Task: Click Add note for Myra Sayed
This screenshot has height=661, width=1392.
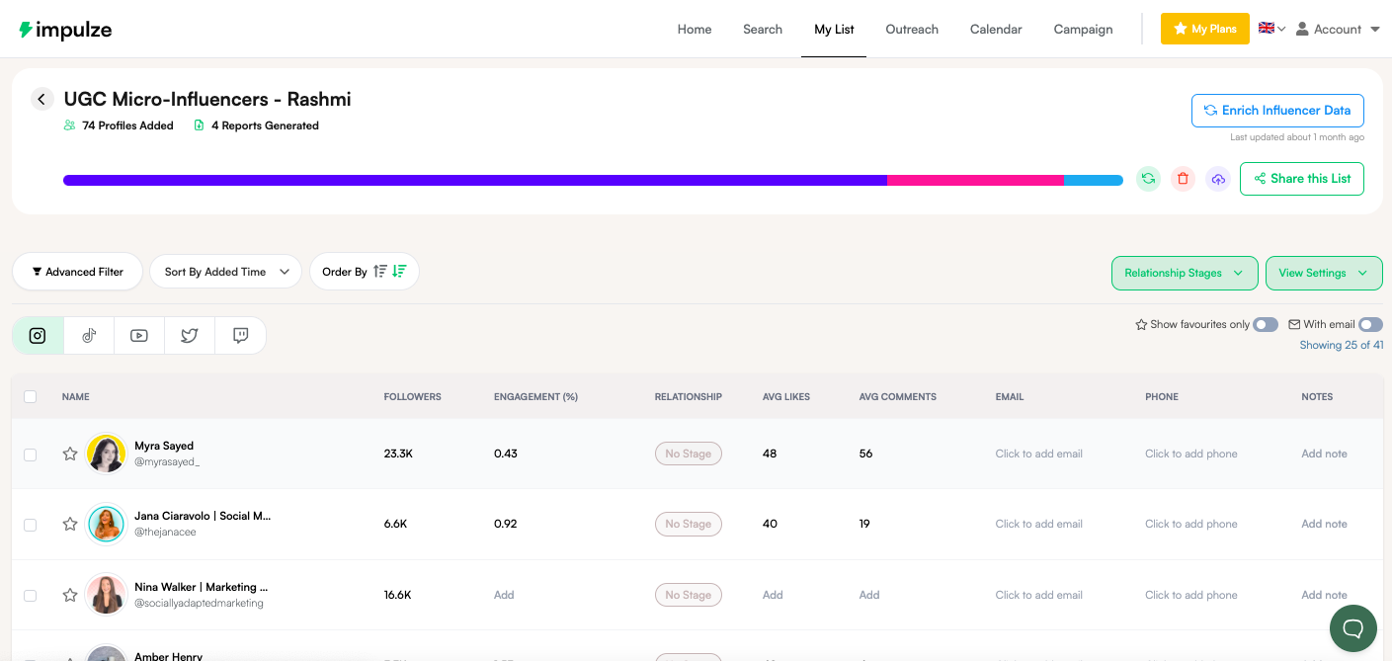Action: click(x=1324, y=454)
